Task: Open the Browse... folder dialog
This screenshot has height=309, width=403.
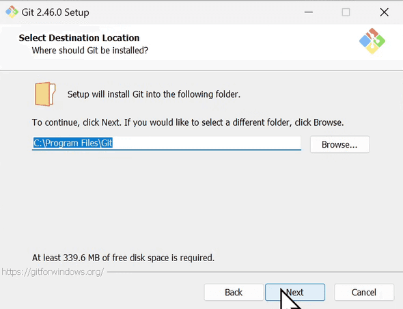Action: tap(339, 144)
